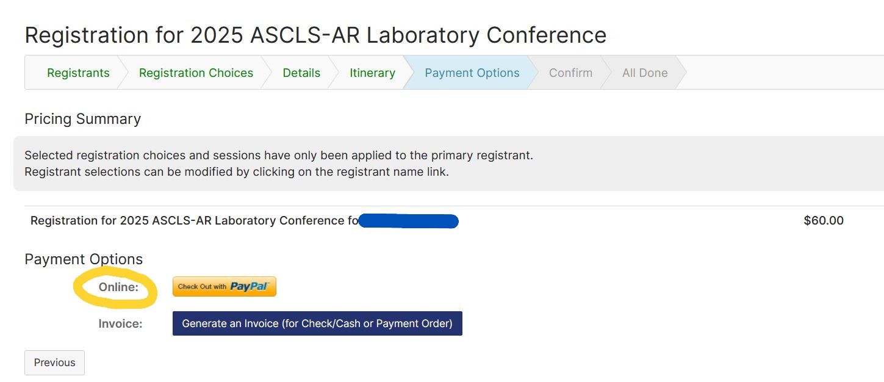The width and height of the screenshot is (884, 382).
Task: Click the Invoice: label
Action: [x=120, y=323]
